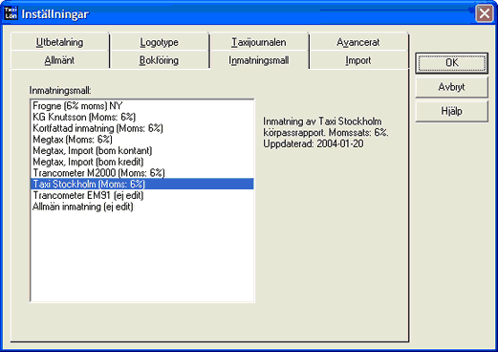This screenshot has width=498, height=352.
Task: Select 'Frogne (6% moms) NY' template
Action: click(142, 106)
